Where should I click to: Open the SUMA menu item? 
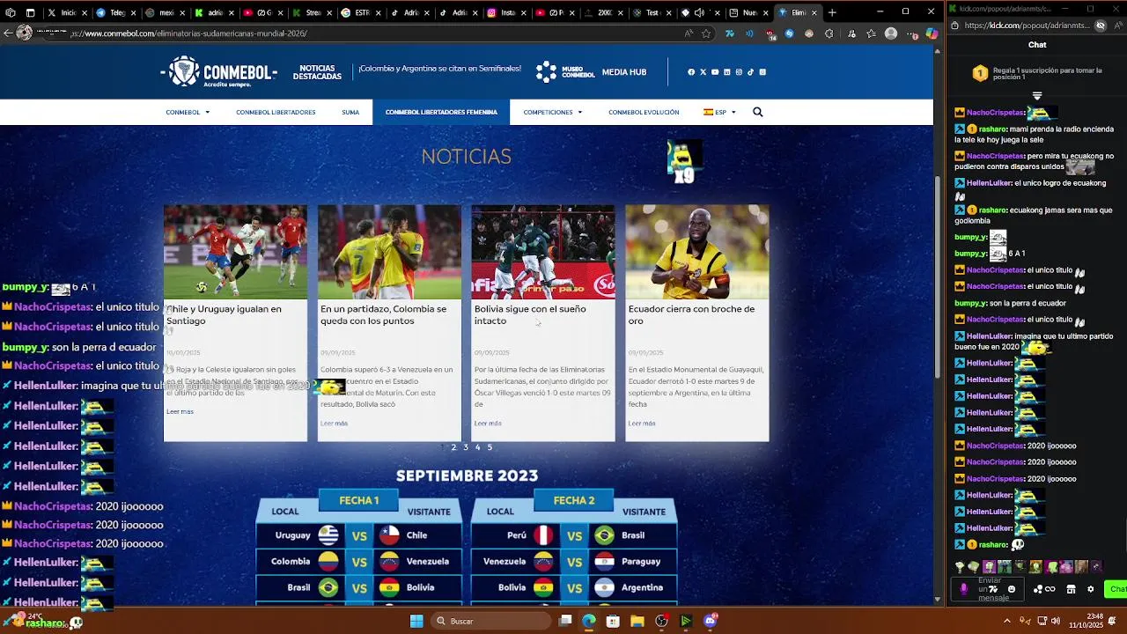point(350,112)
